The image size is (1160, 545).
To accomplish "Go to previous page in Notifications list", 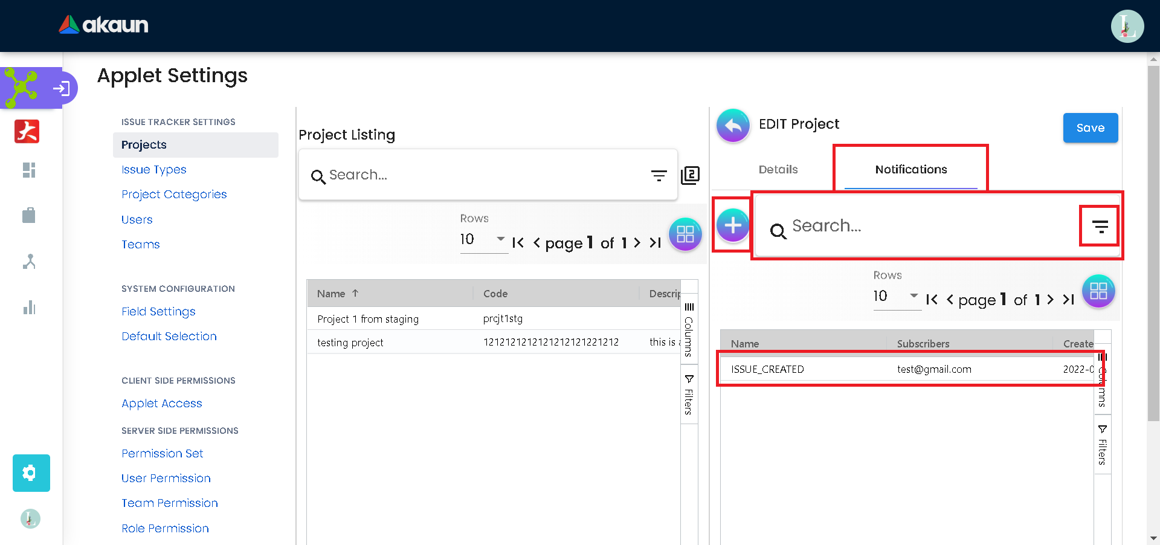I will (950, 300).
